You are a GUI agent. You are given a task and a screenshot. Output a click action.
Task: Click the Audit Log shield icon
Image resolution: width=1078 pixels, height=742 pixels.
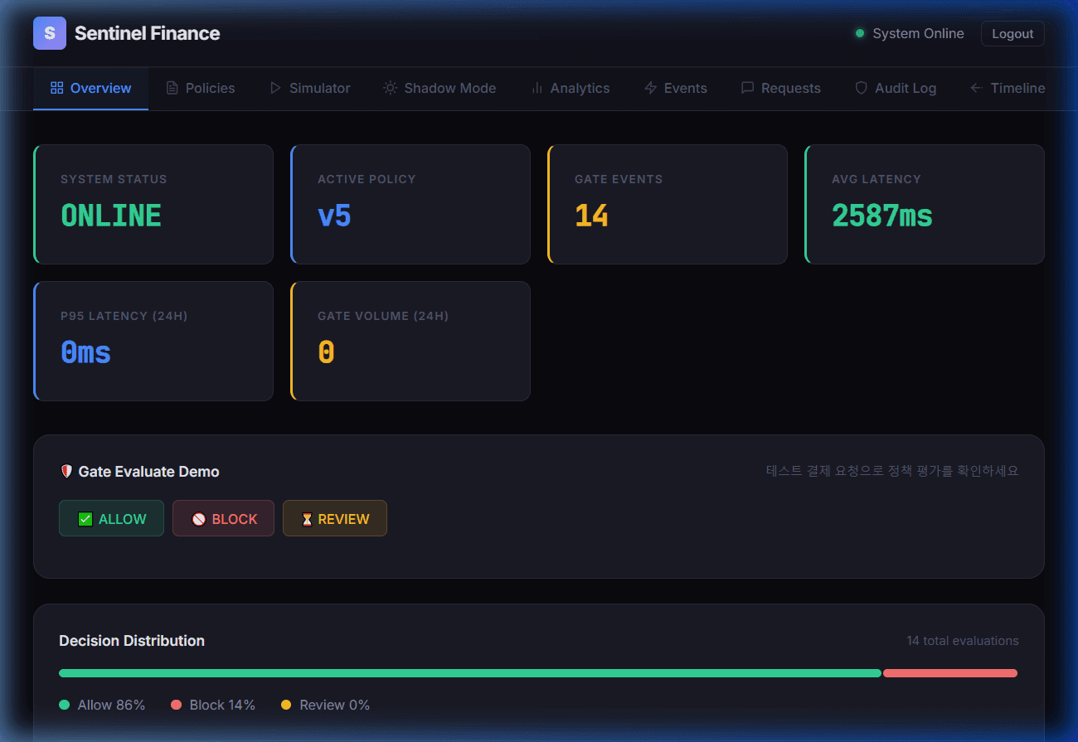pyautogui.click(x=862, y=88)
